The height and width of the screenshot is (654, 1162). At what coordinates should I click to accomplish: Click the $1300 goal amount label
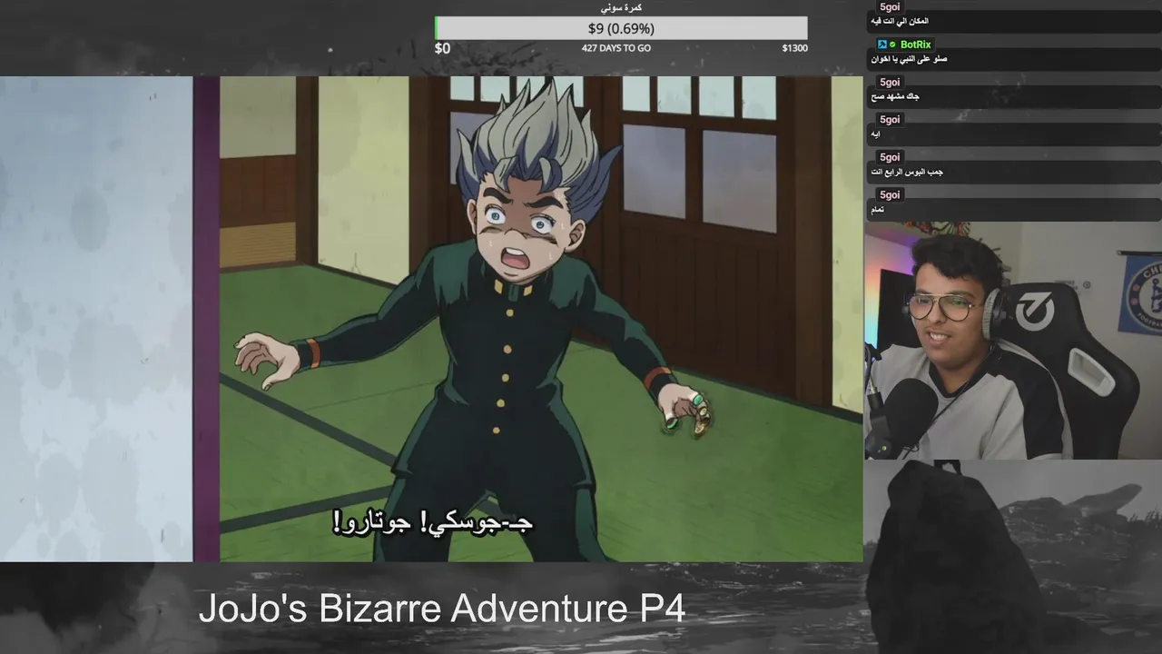pos(794,48)
